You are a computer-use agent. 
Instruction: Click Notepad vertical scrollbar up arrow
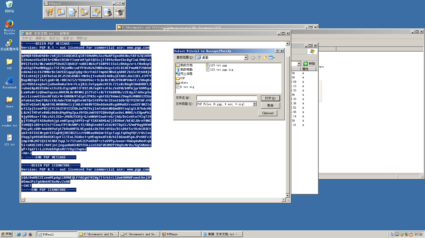click(287, 43)
